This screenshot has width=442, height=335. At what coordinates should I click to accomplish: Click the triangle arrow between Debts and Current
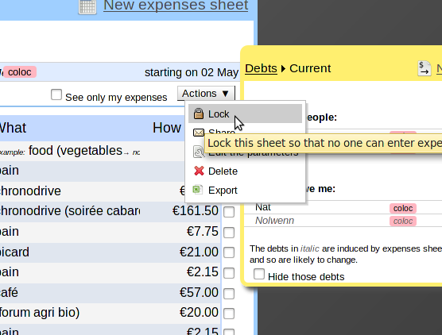(283, 69)
